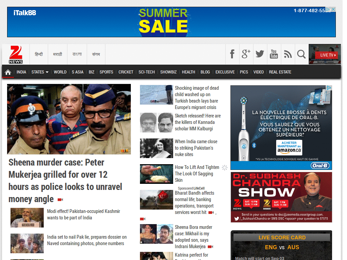The height and width of the screenshot is (260, 347).
Task: Click the killers sketch thumbnail
Action: coord(157,123)
